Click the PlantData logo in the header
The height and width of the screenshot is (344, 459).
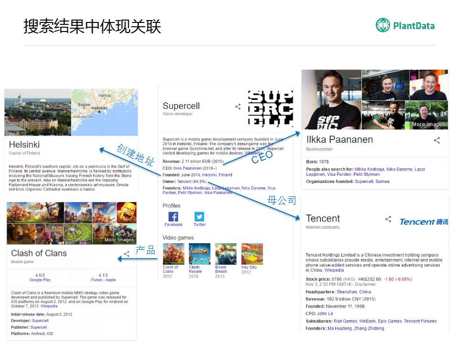[x=405, y=25]
